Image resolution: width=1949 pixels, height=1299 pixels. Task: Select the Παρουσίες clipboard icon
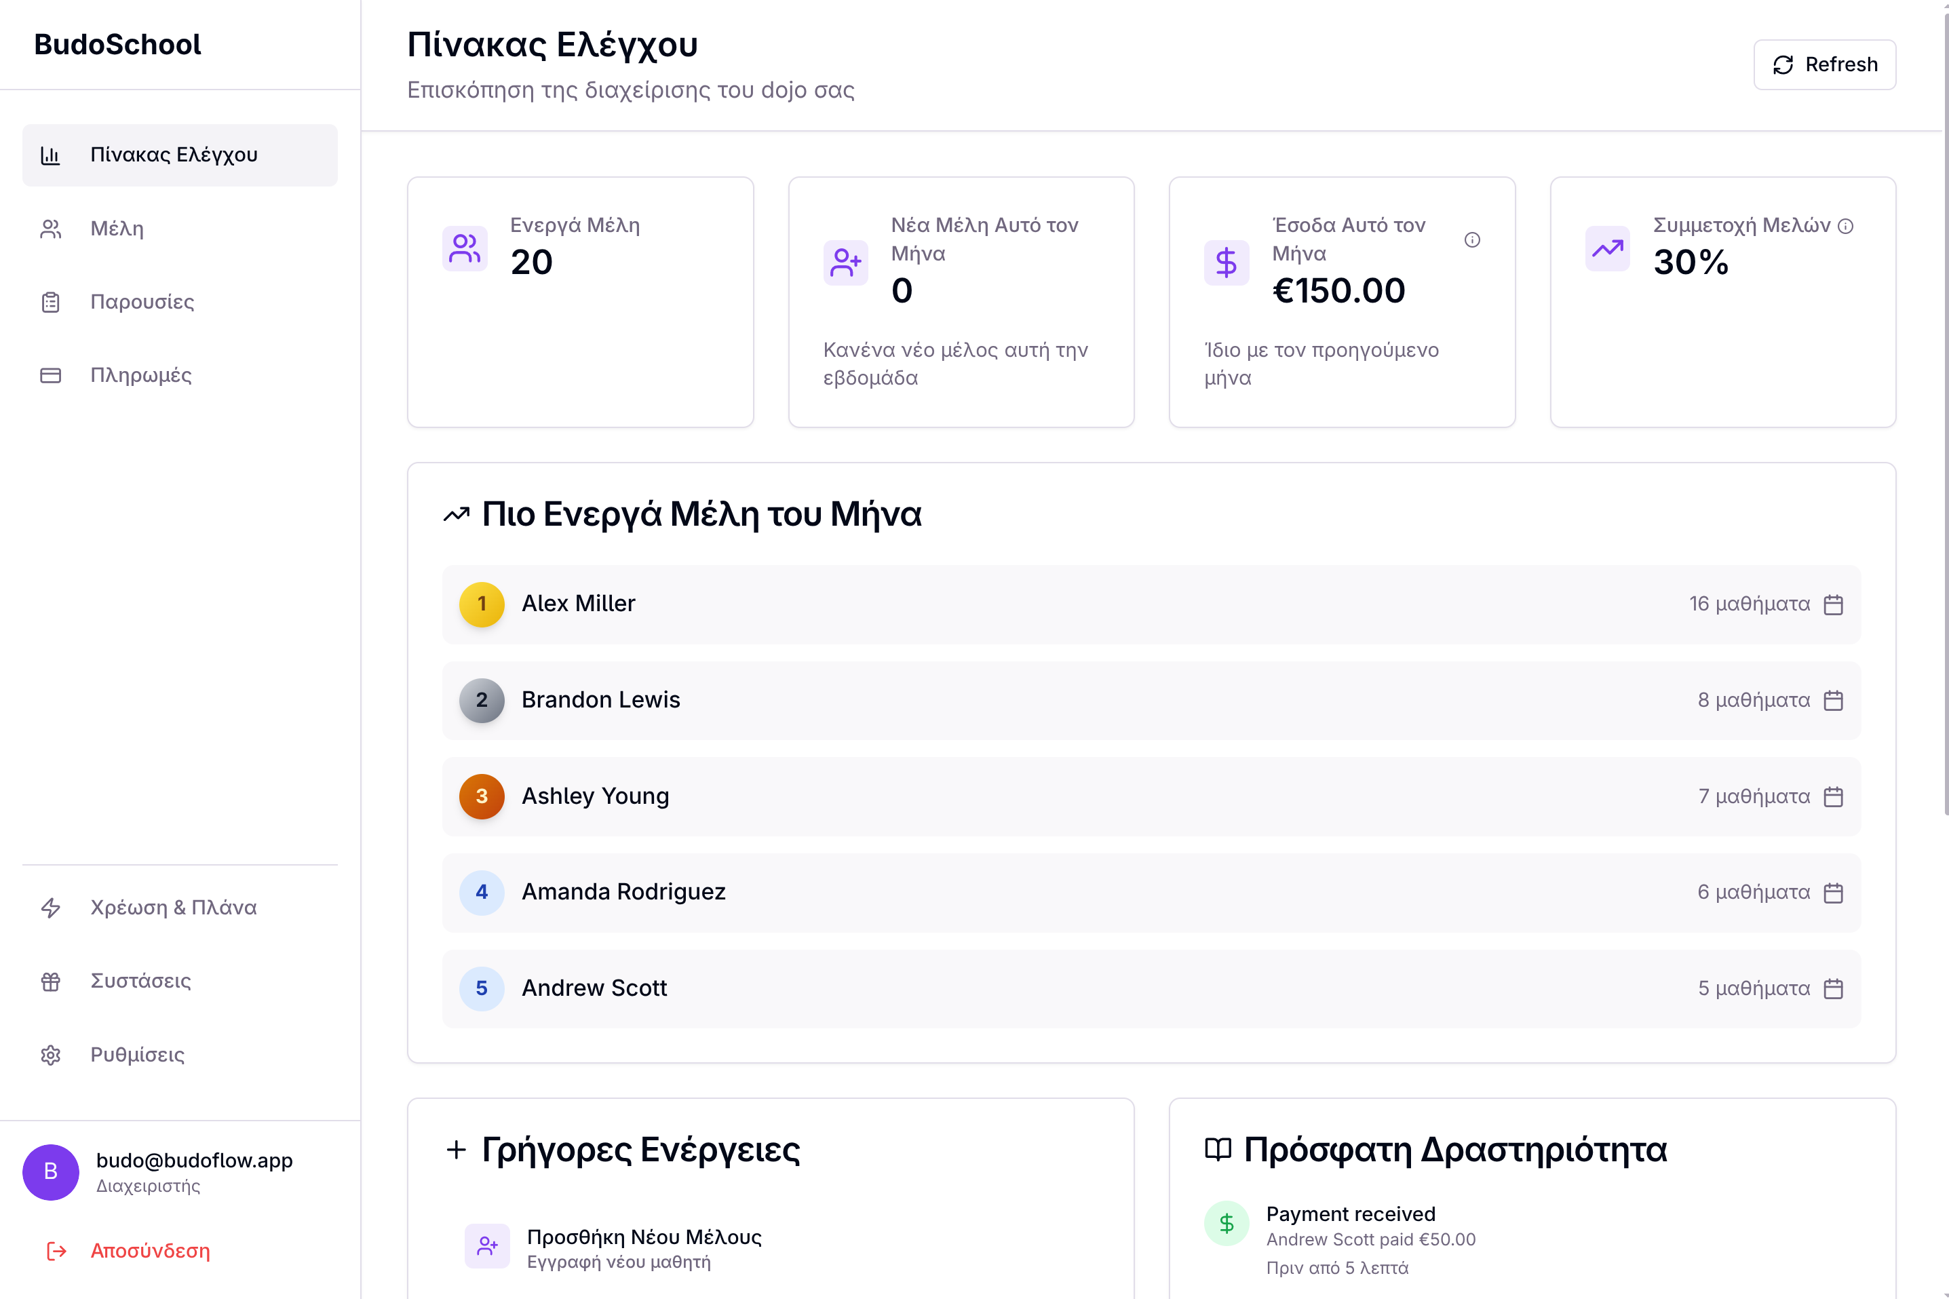point(50,302)
